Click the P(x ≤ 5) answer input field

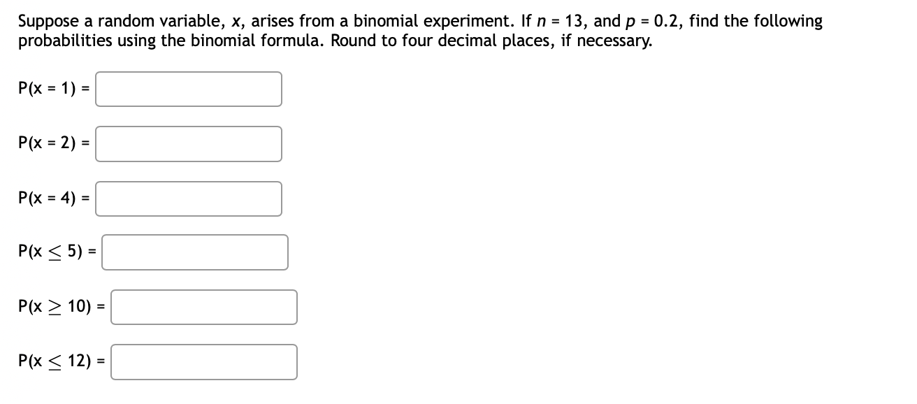[x=196, y=252]
